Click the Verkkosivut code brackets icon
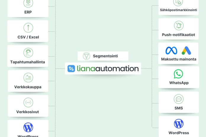Viewport: 206px width, 137px height. [x=28, y=102]
